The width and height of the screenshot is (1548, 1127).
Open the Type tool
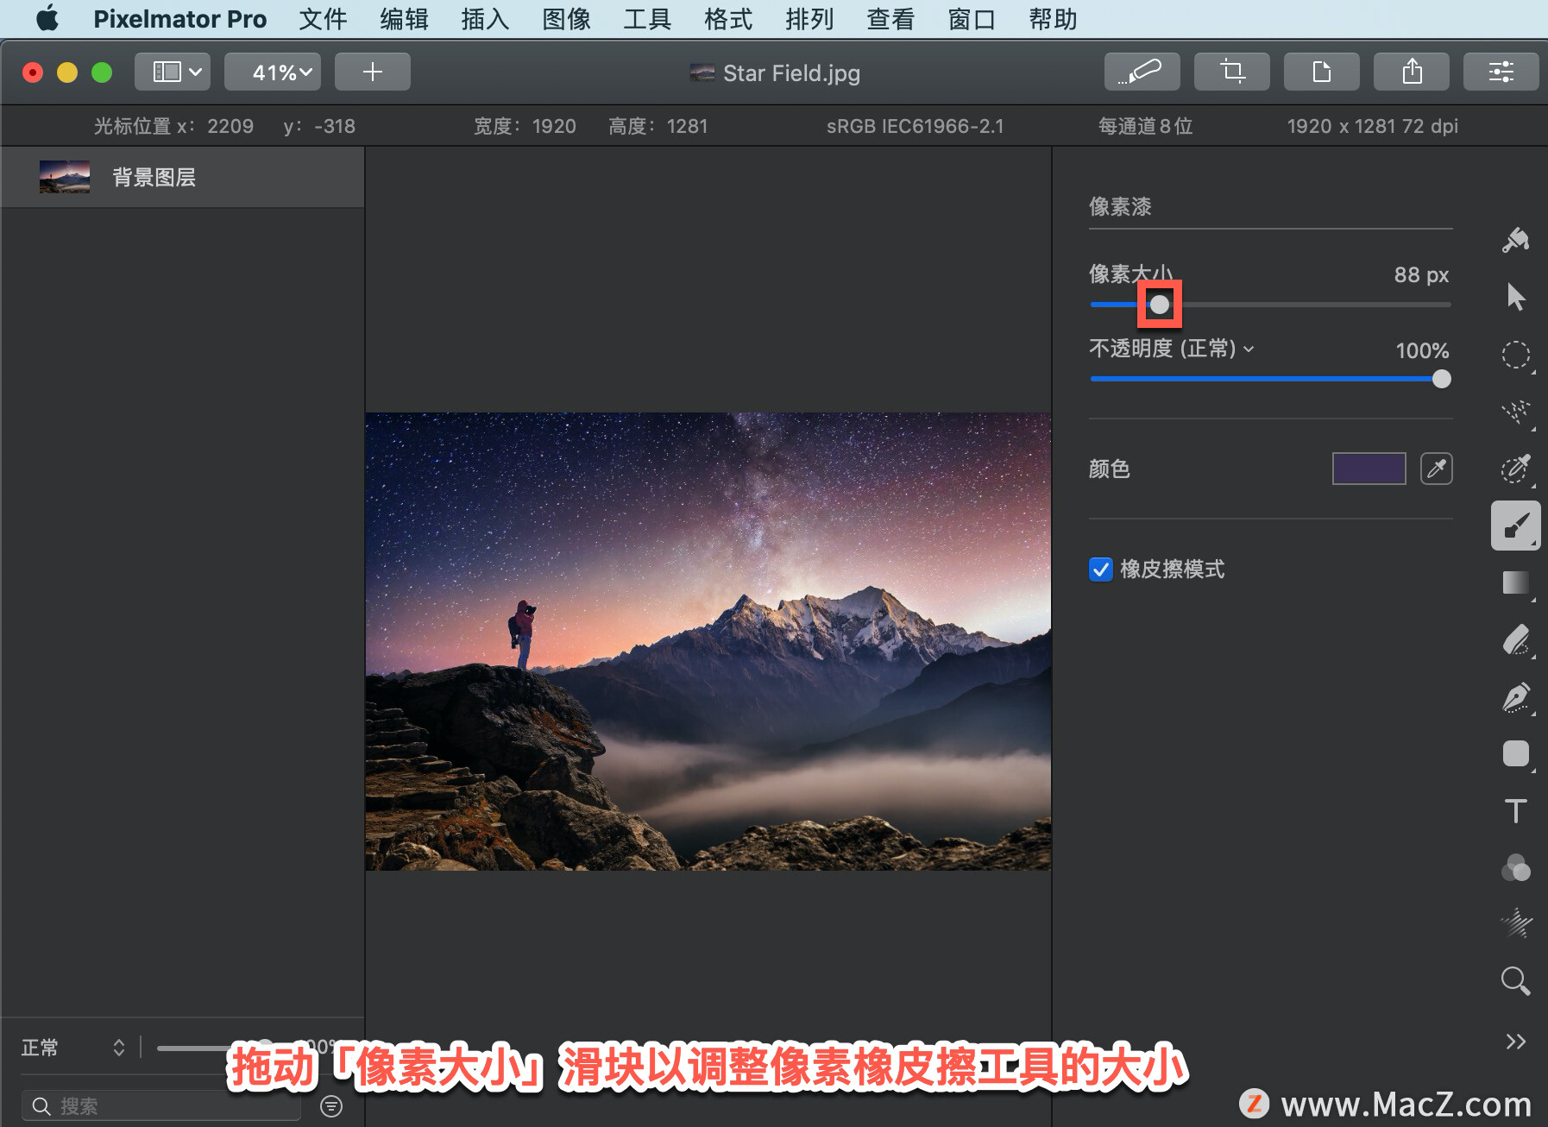1516,811
